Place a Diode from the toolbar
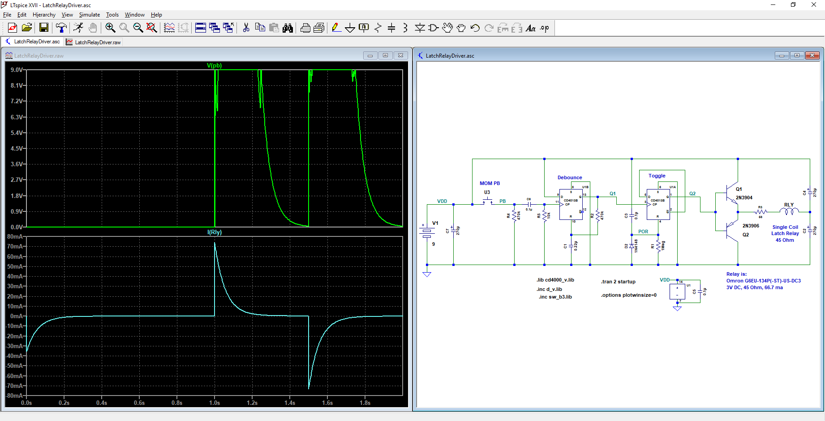Screen dimensions: 825x421 420,28
